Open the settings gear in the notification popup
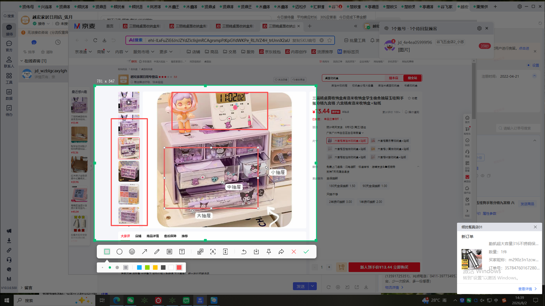This screenshot has width=545, height=306. point(479,28)
